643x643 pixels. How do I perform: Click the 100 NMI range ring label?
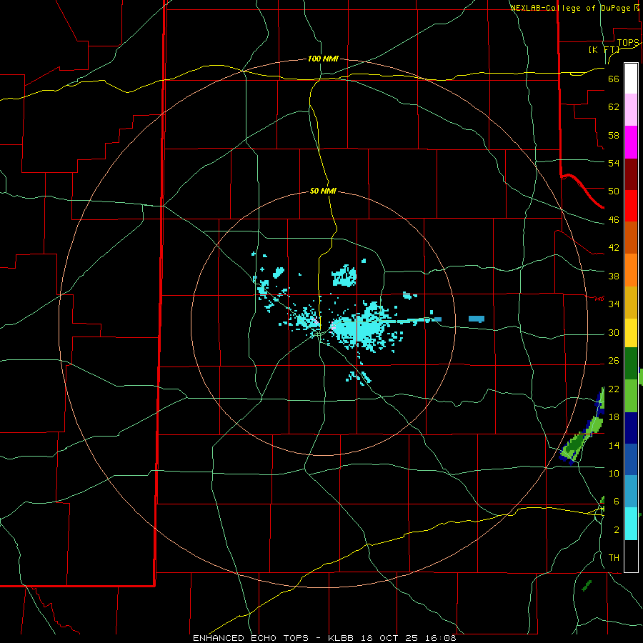pos(323,59)
